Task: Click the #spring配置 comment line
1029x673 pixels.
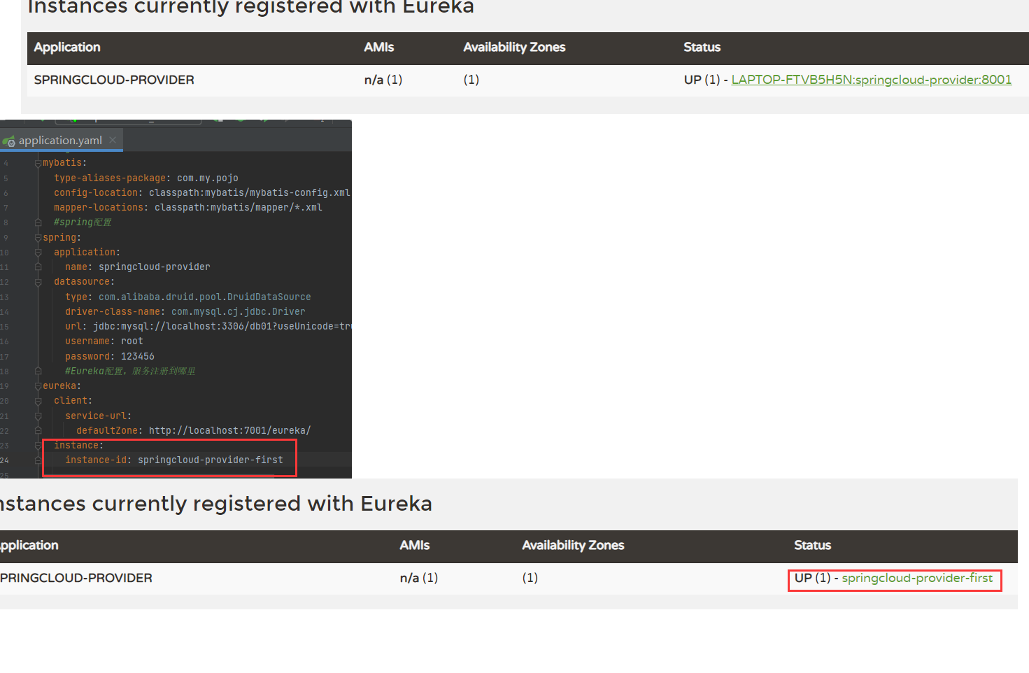Action: (x=83, y=222)
